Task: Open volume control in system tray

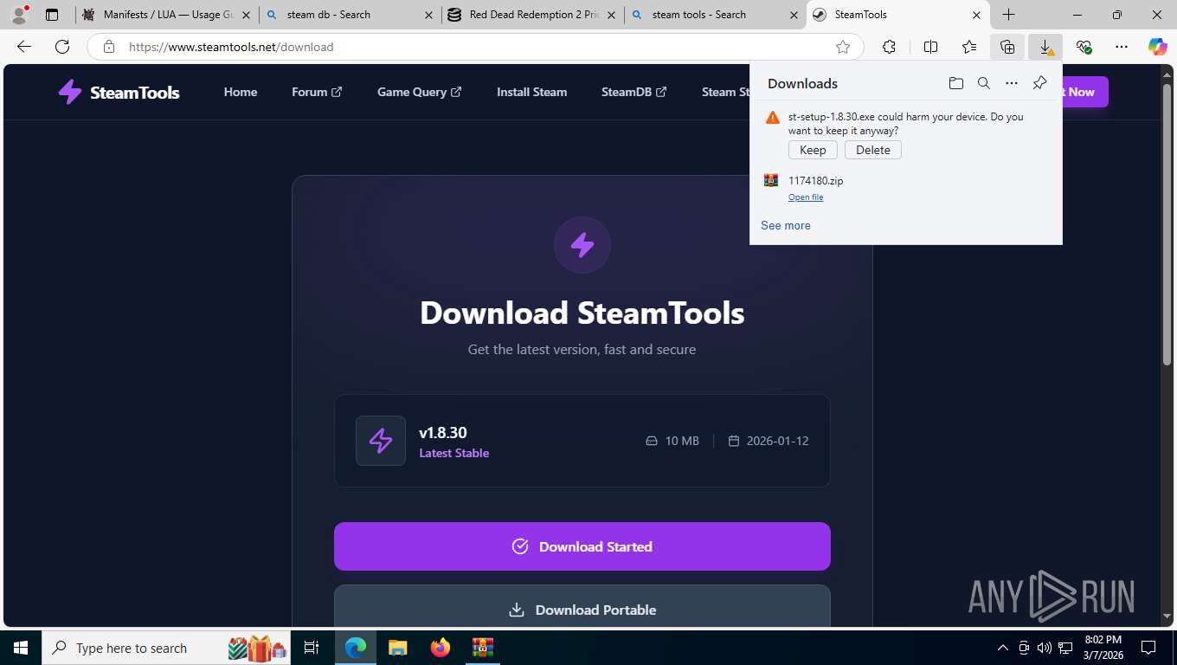Action: 1045,648
